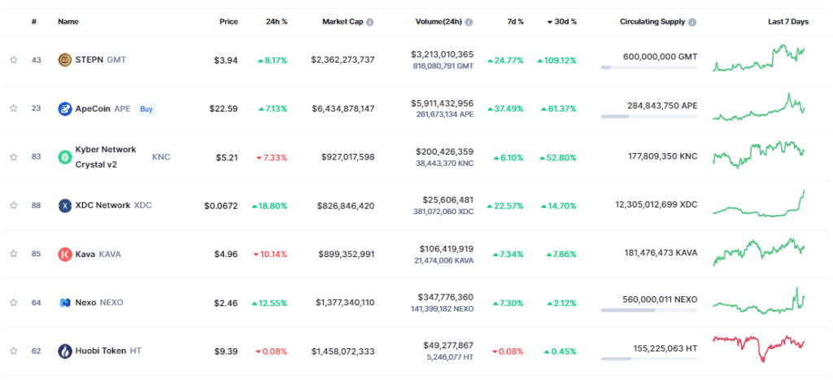Image resolution: width=833 pixels, height=380 pixels.
Task: Click the Kyber Network Crystal logo icon
Action: 65,157
